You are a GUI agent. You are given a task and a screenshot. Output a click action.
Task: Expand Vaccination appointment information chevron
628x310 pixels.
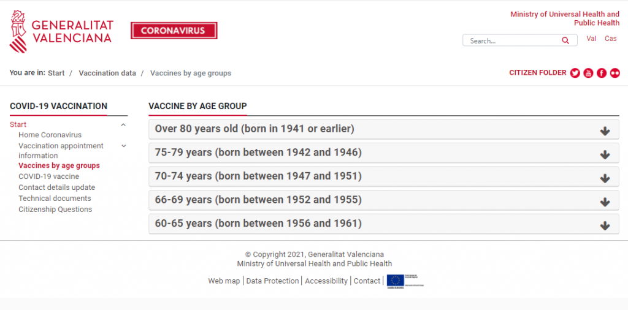pyautogui.click(x=123, y=146)
